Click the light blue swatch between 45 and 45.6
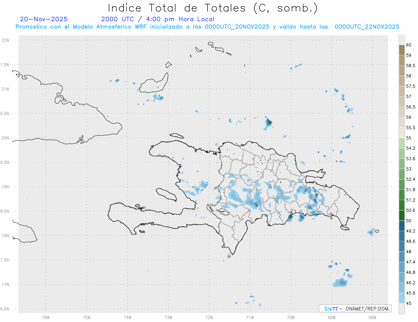The width and height of the screenshot is (418, 322). [402, 298]
